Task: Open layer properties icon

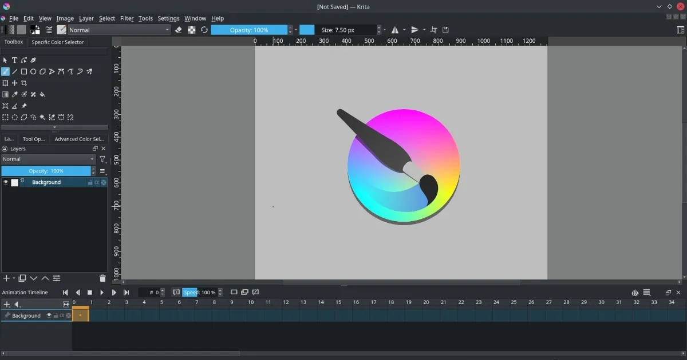Action: pos(57,278)
